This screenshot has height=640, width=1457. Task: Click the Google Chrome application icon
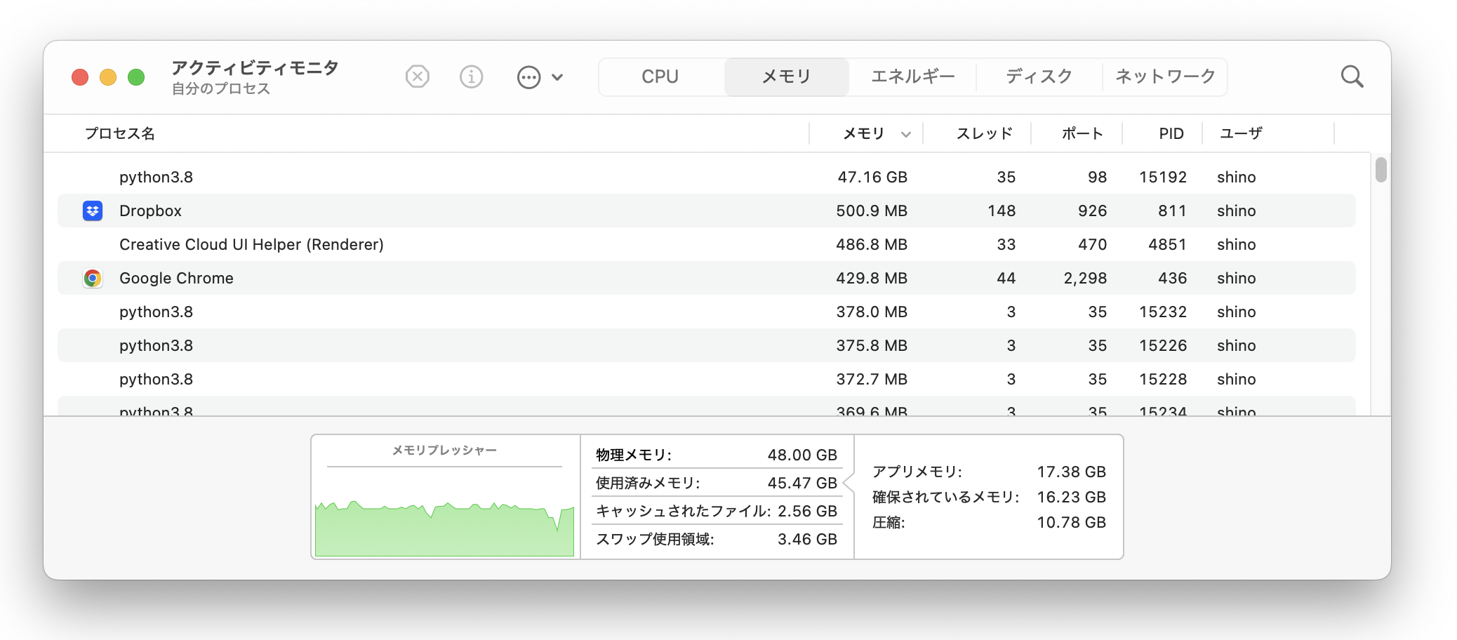(92, 278)
